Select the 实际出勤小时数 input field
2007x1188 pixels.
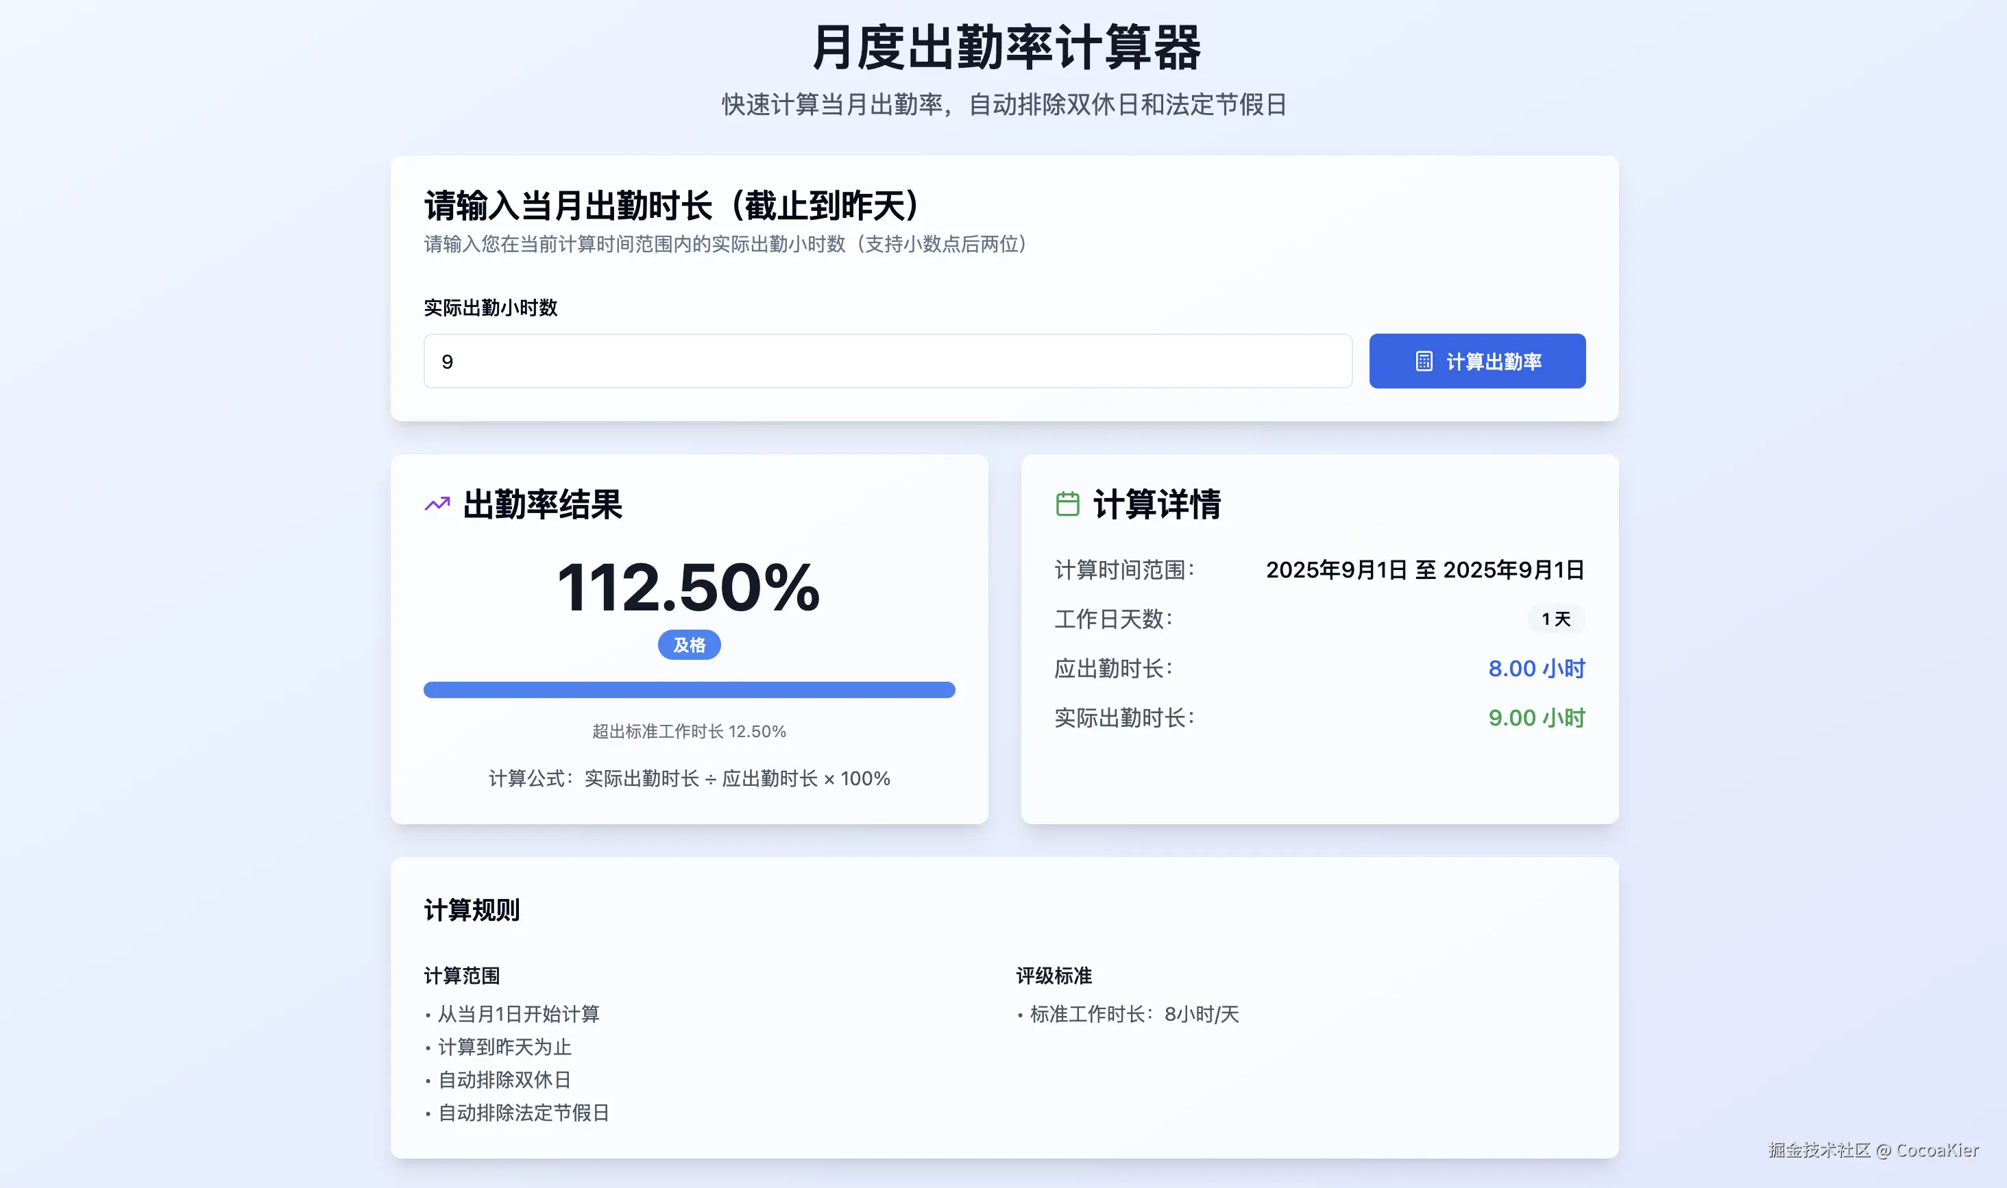click(x=886, y=362)
